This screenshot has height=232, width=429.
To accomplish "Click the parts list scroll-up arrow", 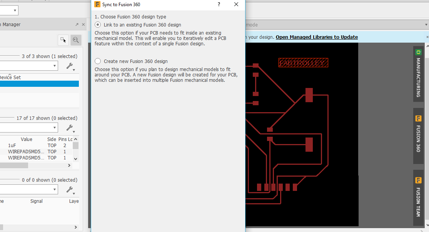I will [x=76, y=139].
